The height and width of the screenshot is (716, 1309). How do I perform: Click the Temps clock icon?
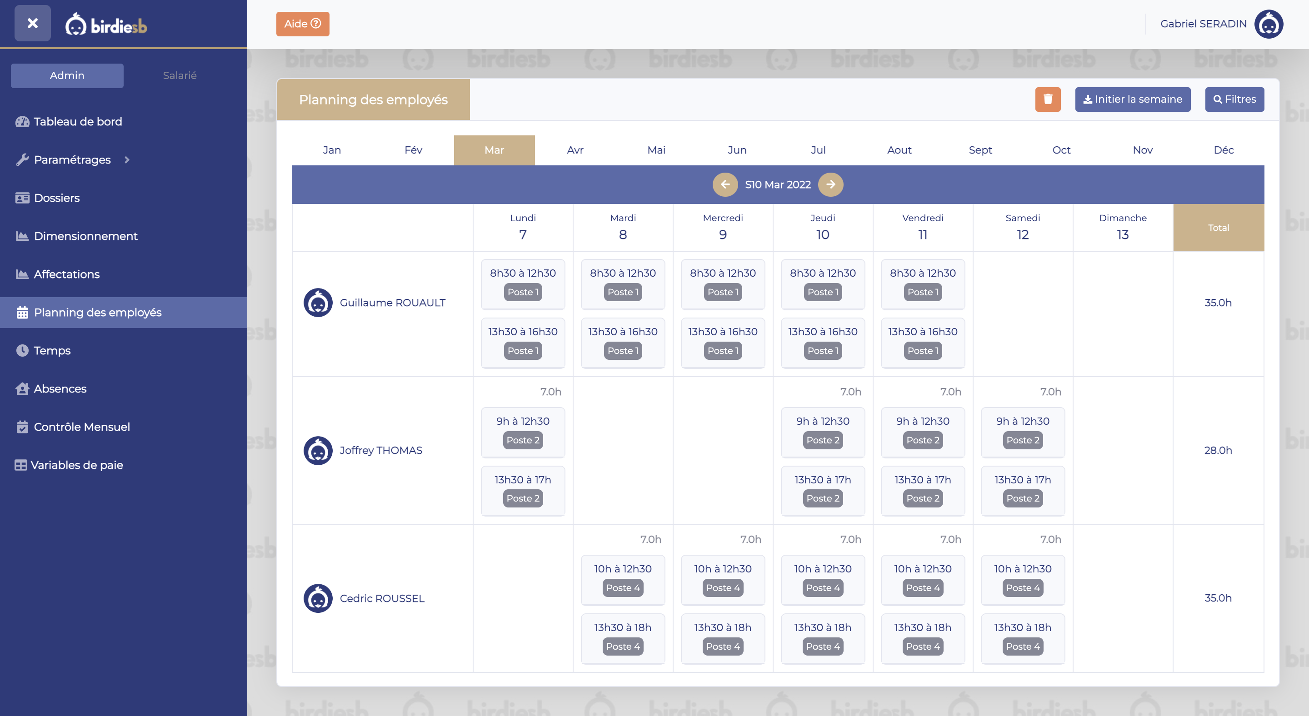pyautogui.click(x=22, y=350)
